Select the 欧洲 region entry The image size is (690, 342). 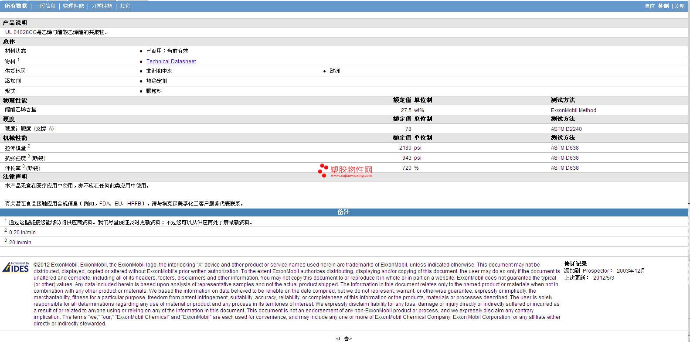tap(335, 71)
